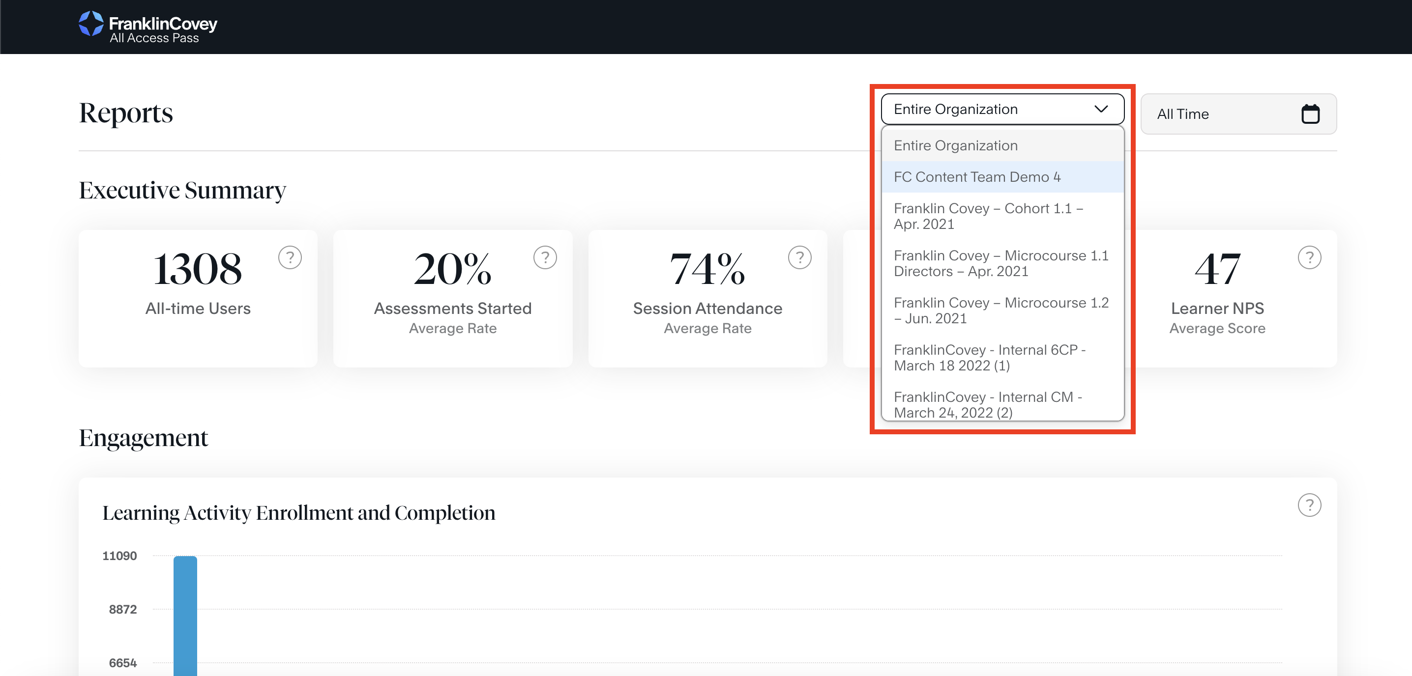Collapse the Entire Organization dropdown chevron
1412x676 pixels.
pyautogui.click(x=1101, y=109)
